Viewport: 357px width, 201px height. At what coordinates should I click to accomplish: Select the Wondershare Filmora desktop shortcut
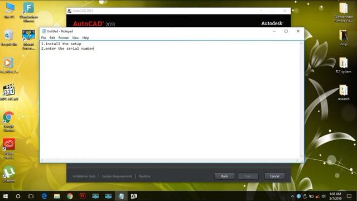[28, 12]
